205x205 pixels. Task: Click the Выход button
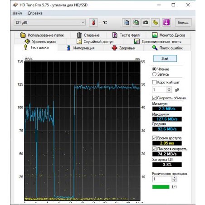[183, 23]
